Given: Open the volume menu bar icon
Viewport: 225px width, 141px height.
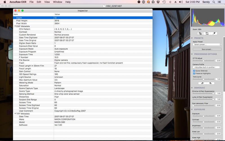Looking at the screenshot, I should [181, 2].
